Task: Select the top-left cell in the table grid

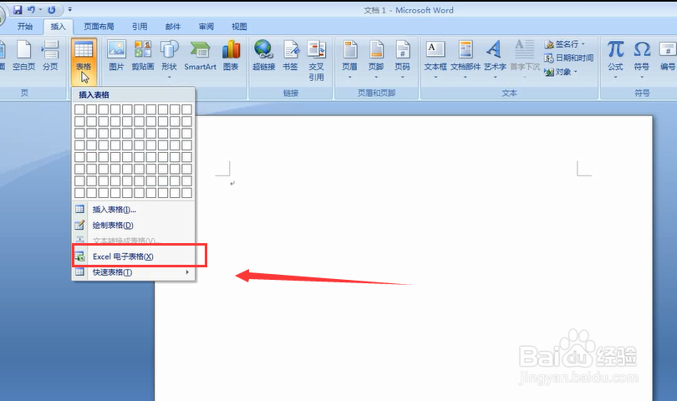Action: coord(79,109)
